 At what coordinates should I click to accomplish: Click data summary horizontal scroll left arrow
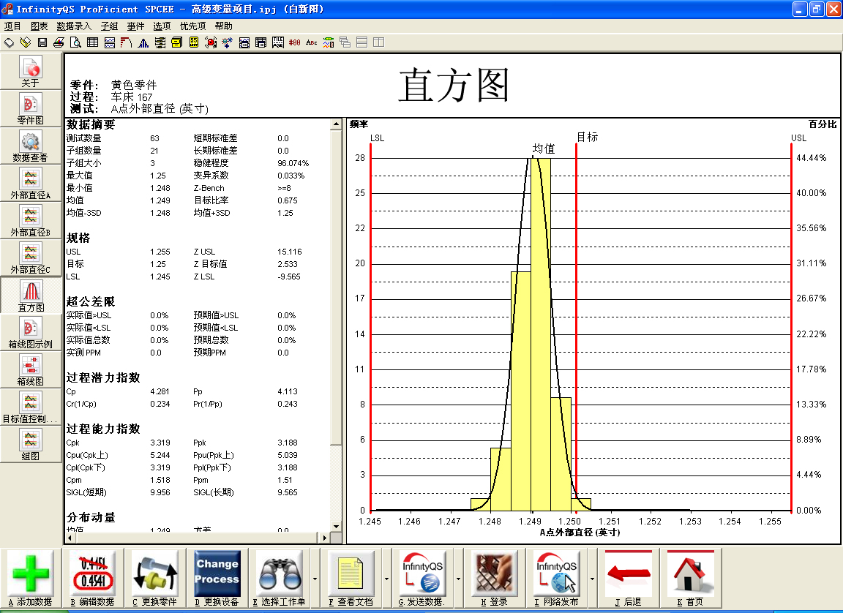[x=70, y=537]
